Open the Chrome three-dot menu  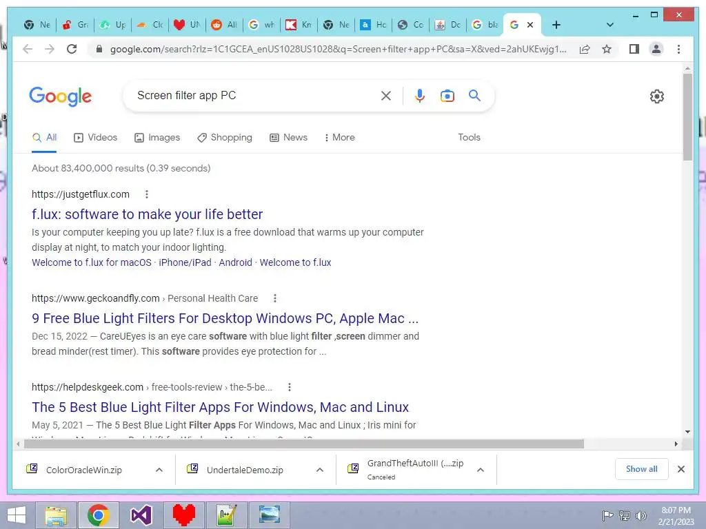[678, 49]
